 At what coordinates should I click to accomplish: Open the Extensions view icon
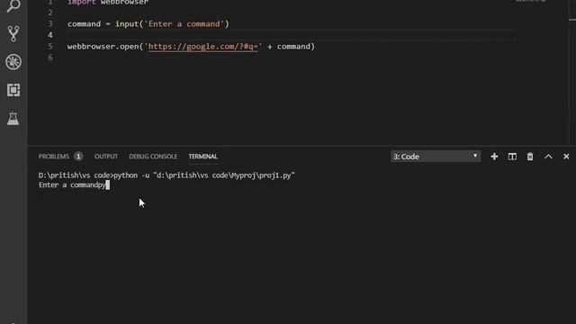[x=13, y=90]
